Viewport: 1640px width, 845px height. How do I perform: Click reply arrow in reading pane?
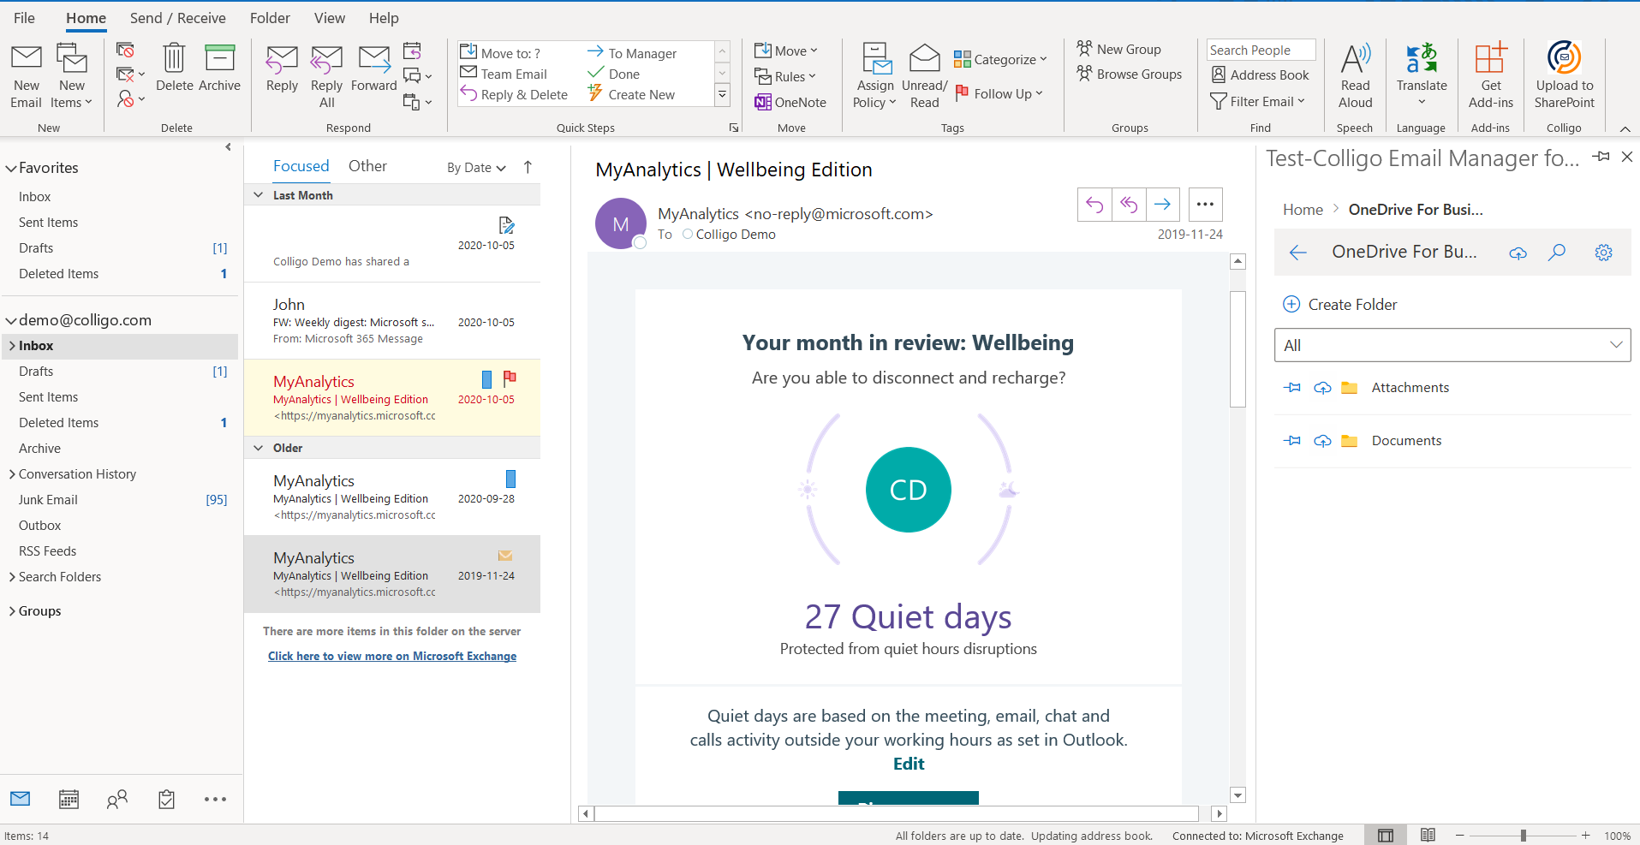1094,204
